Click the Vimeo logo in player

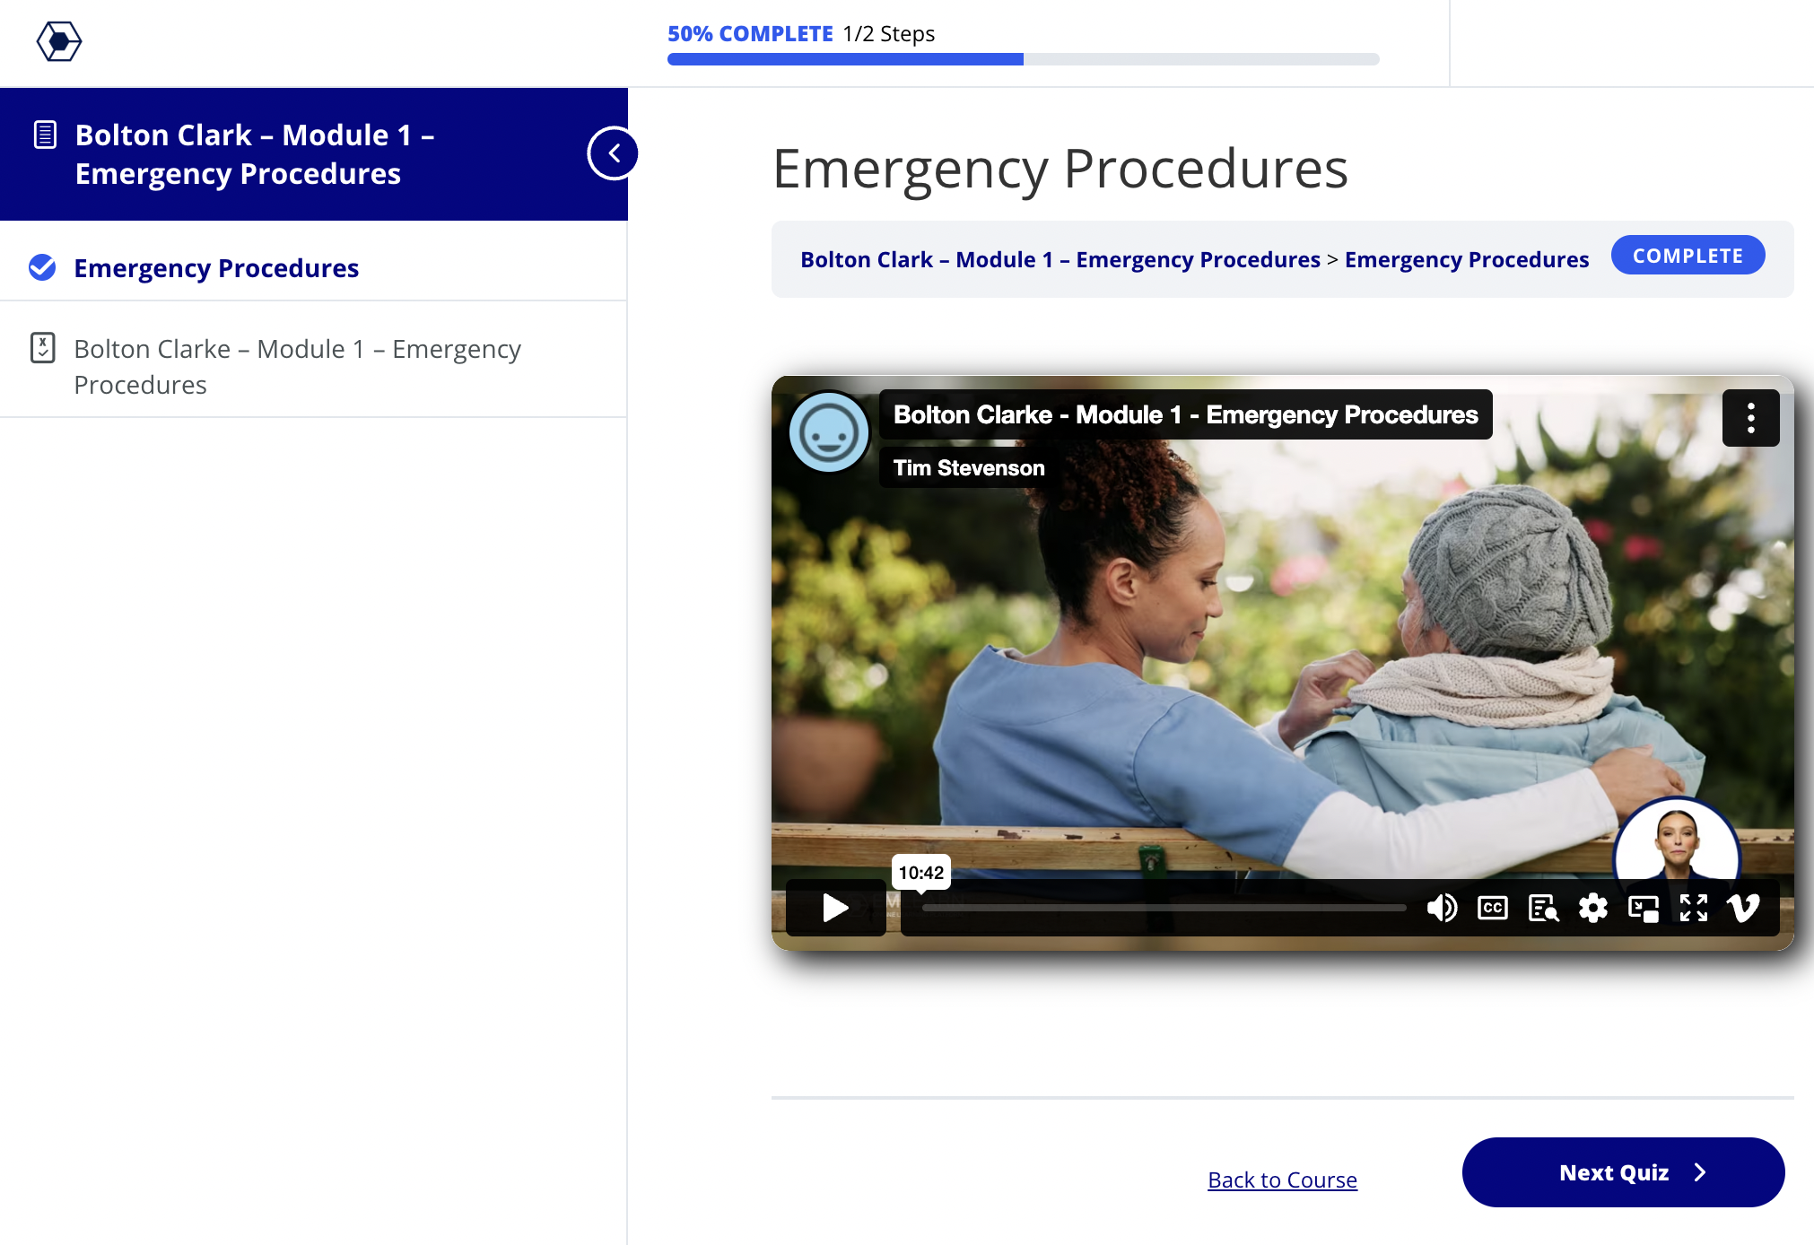[1743, 908]
